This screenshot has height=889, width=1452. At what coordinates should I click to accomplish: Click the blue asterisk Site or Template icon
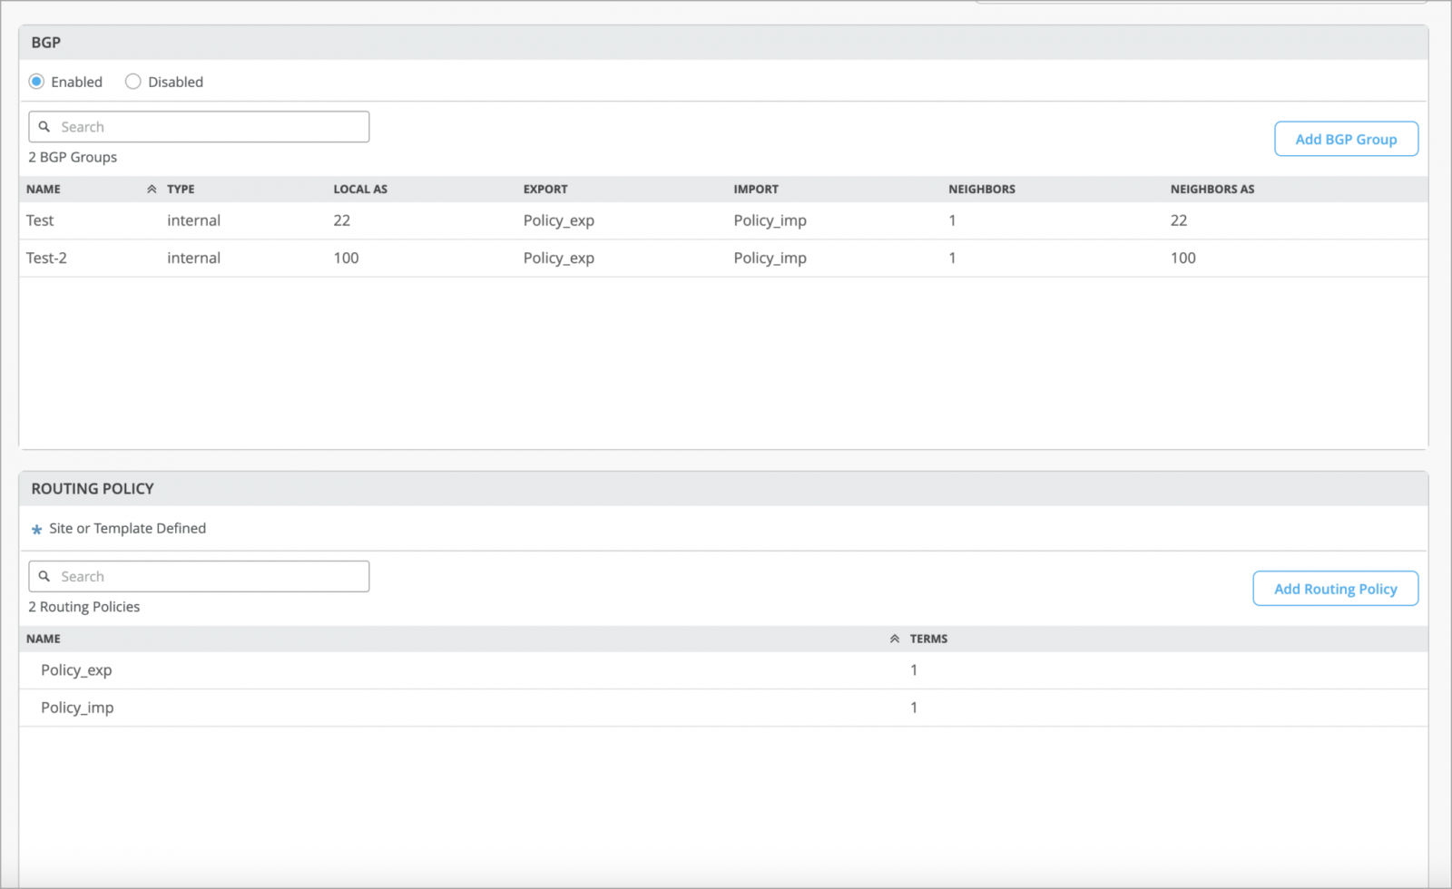[x=37, y=530]
